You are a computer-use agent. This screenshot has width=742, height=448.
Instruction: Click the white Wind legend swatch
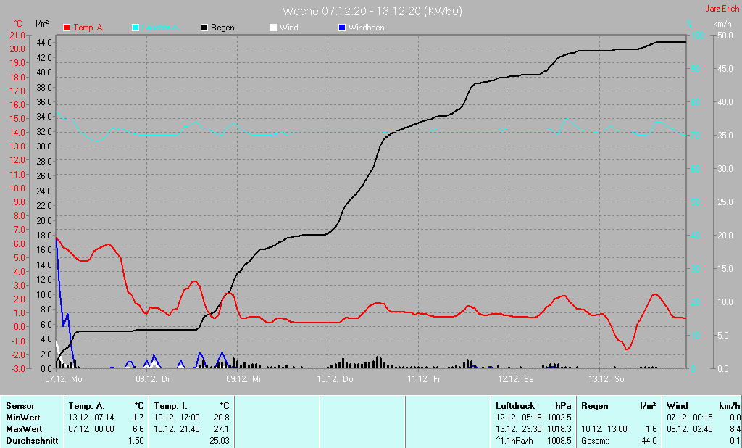click(x=273, y=28)
